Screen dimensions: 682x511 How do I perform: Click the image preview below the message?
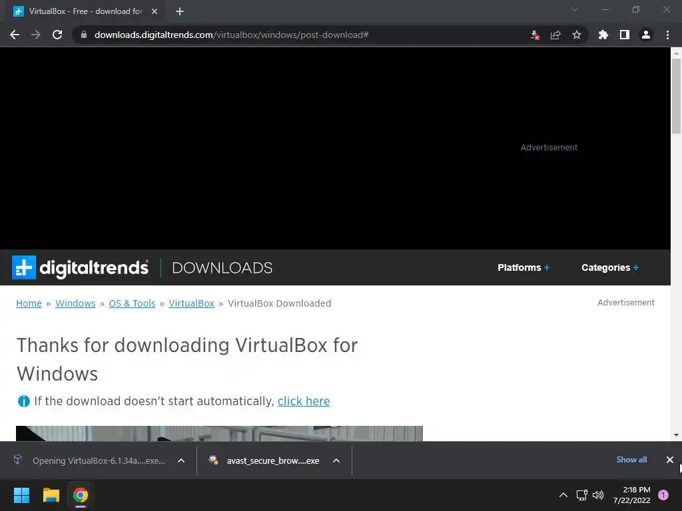(x=219, y=433)
